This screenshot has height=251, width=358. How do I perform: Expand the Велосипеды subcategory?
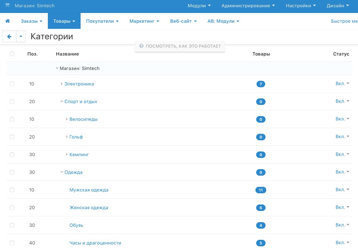[67, 119]
